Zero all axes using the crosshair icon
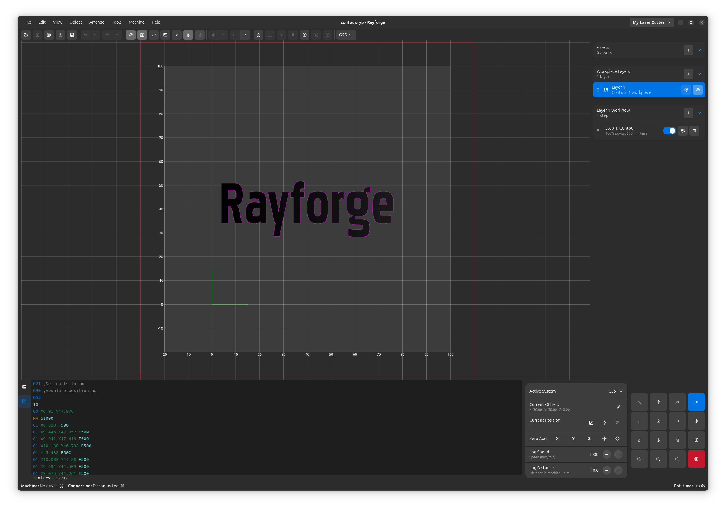The image size is (726, 510). [604, 439]
